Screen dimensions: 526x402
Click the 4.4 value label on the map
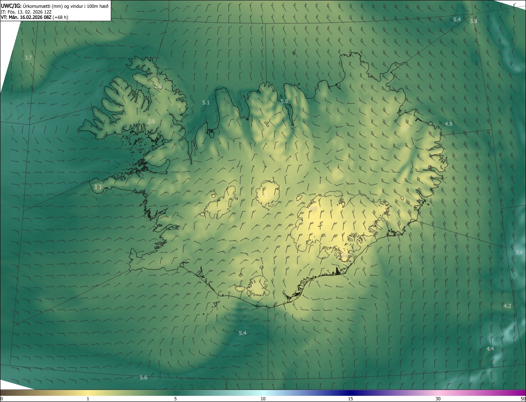[x=490, y=349]
